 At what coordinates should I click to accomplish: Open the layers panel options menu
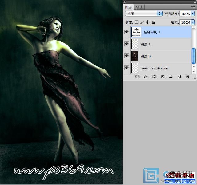pyautogui.click(x=193, y=7)
